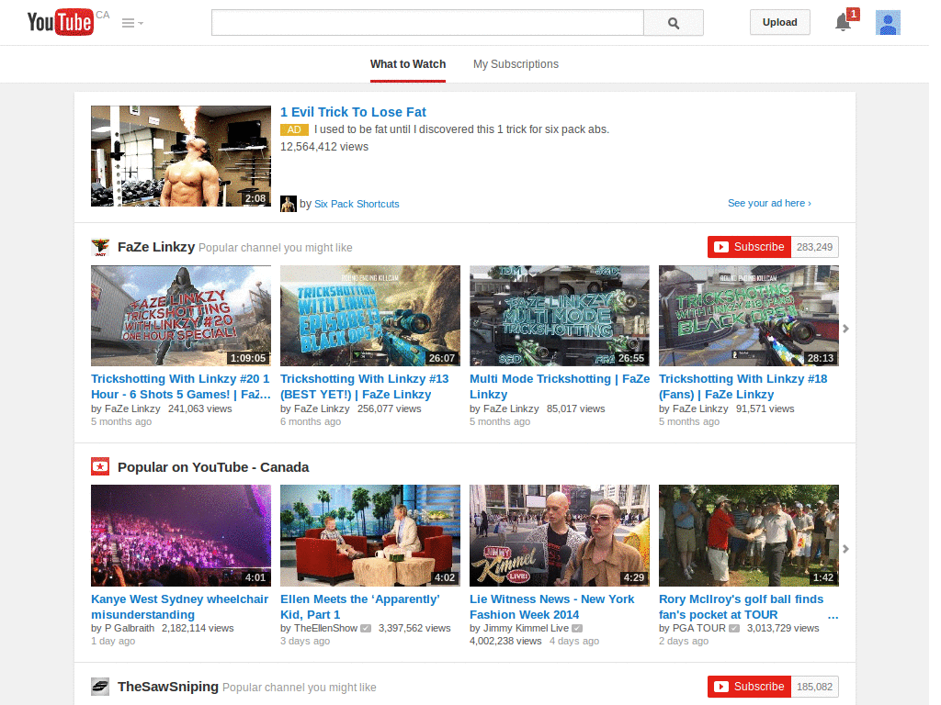Click PGA TOUR verified badge
Screen dimensions: 941x705
tap(734, 628)
